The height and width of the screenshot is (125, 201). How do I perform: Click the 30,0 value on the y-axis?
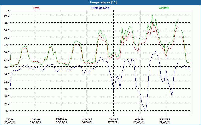point(7,15)
